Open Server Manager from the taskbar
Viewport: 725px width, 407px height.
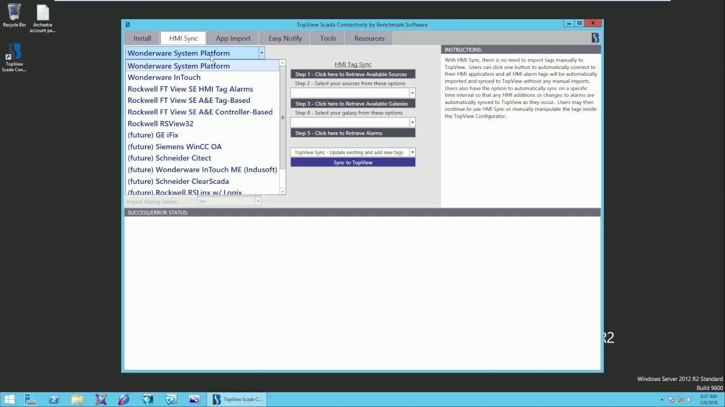point(31,400)
